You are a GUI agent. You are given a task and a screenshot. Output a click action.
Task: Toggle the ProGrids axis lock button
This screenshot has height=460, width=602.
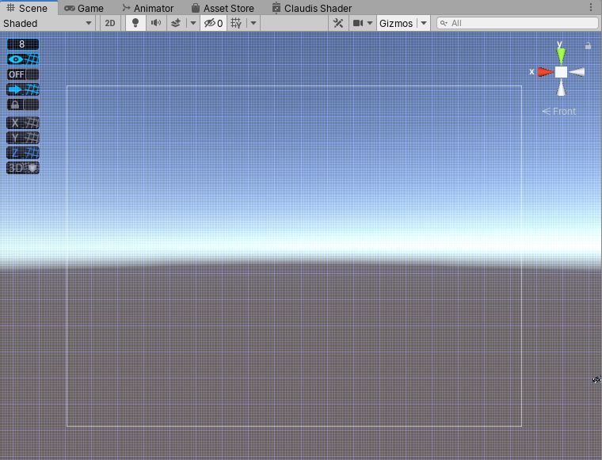pos(22,105)
